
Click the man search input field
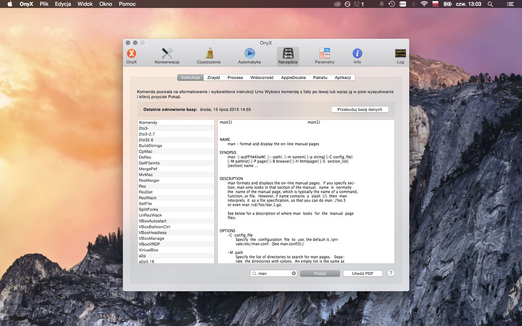click(274, 273)
